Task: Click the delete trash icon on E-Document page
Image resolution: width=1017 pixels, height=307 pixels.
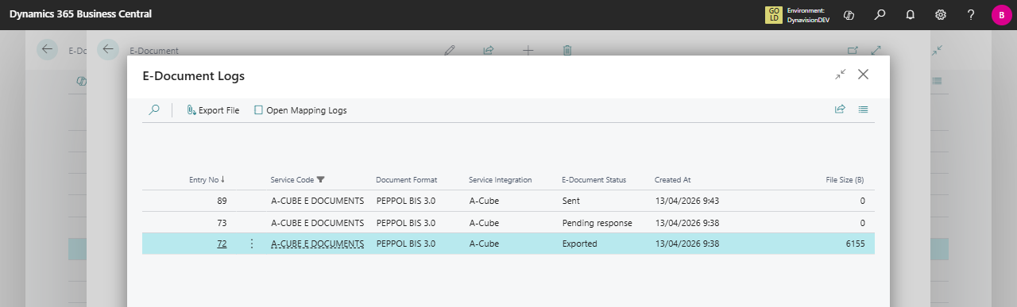Action: pos(567,50)
